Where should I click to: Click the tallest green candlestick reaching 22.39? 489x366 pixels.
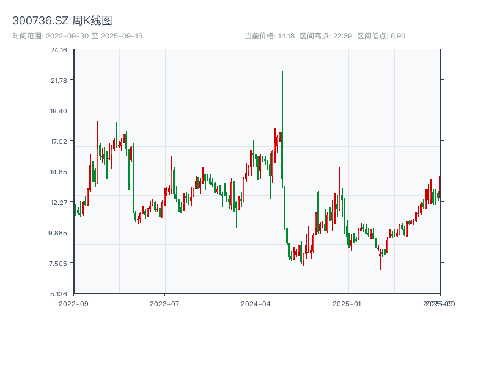pos(282,129)
